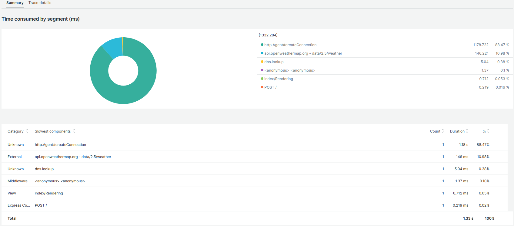514x226 pixels.
Task: Click anonymous purple legend dot
Action: (262, 70)
